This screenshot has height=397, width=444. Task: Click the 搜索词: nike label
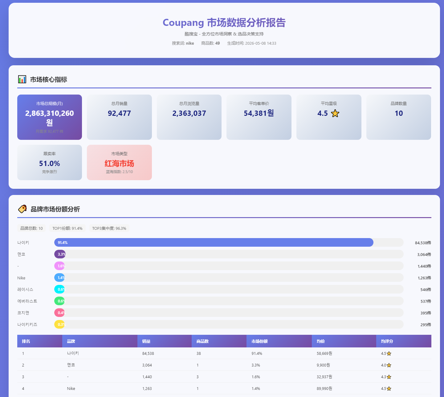[x=183, y=43]
